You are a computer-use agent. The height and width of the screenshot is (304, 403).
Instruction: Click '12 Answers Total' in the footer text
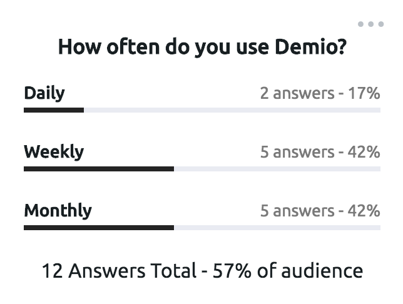click(120, 271)
